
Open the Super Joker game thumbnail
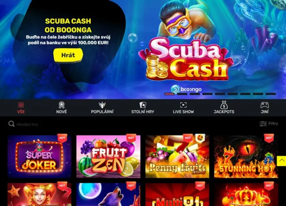(40, 157)
